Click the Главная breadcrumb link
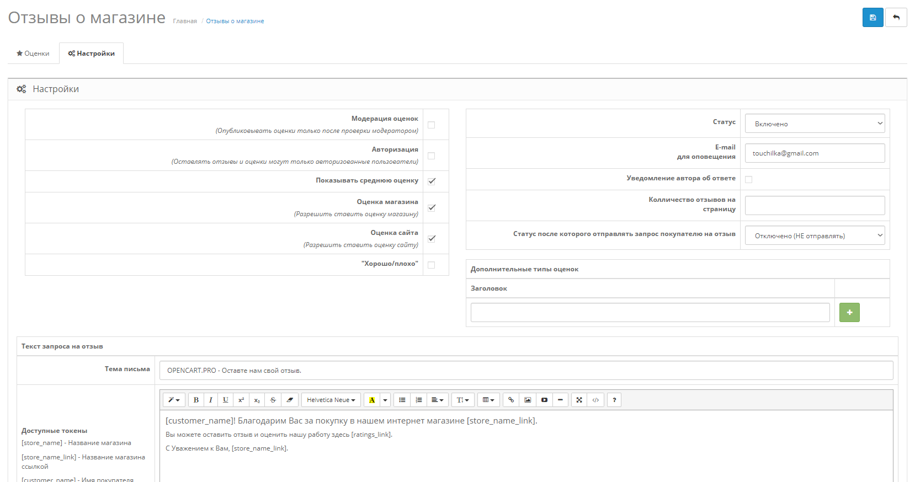 (x=185, y=21)
